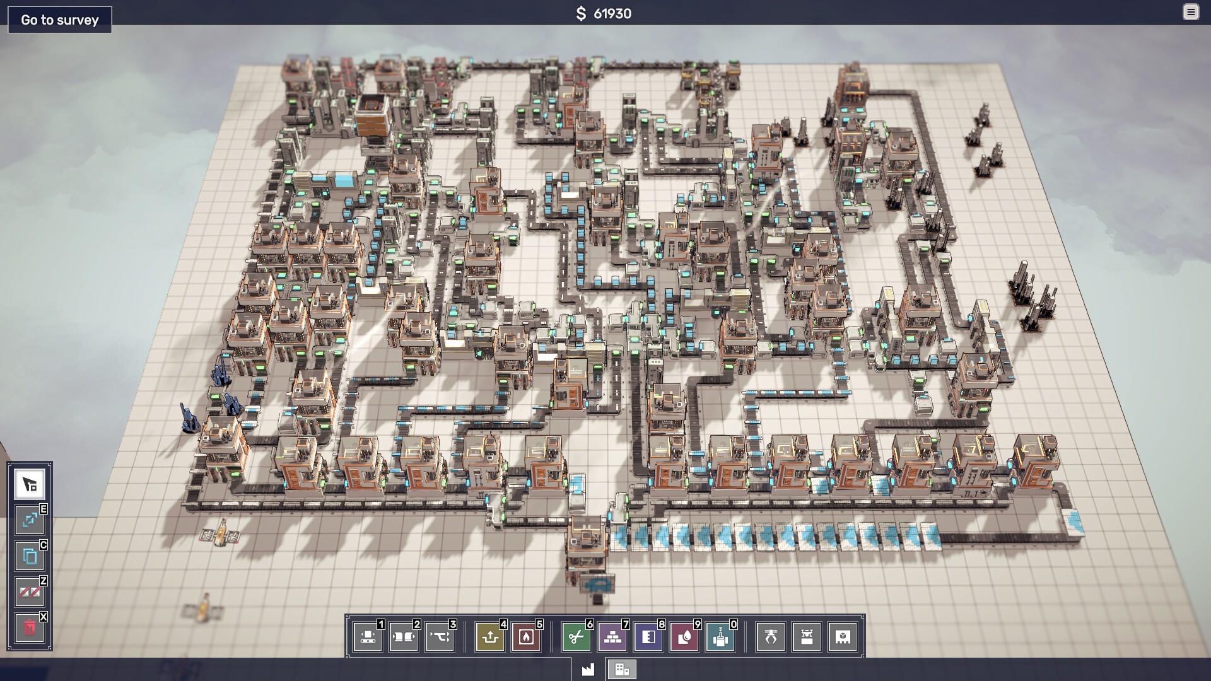
Task: Select the drone station item
Action: 807,637
